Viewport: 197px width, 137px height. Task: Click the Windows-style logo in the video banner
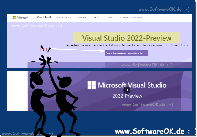[92, 85]
